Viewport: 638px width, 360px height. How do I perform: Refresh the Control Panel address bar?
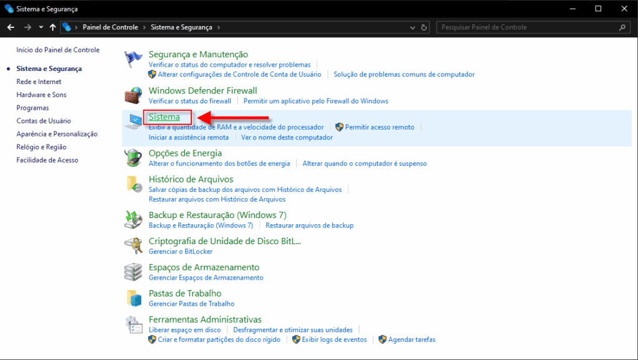point(424,27)
